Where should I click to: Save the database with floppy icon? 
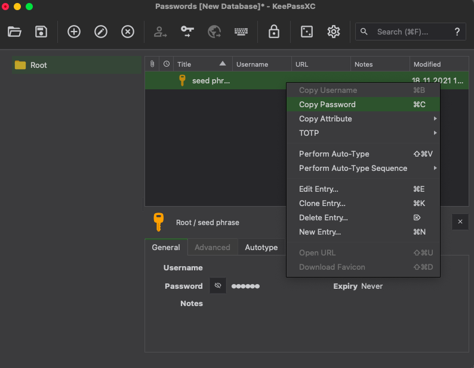[x=41, y=32]
